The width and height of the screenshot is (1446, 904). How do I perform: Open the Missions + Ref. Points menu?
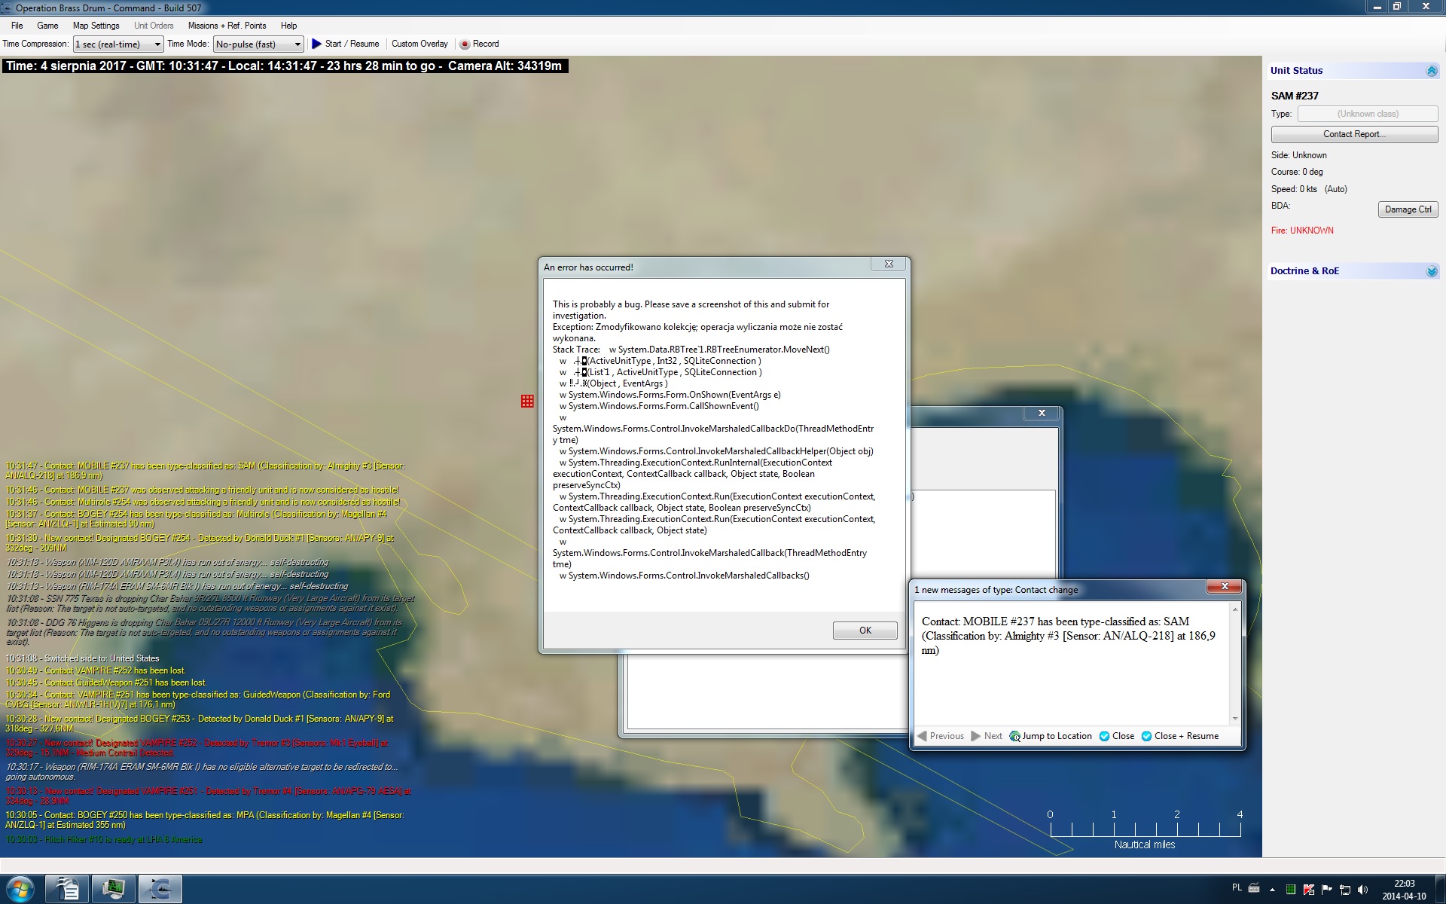(227, 26)
